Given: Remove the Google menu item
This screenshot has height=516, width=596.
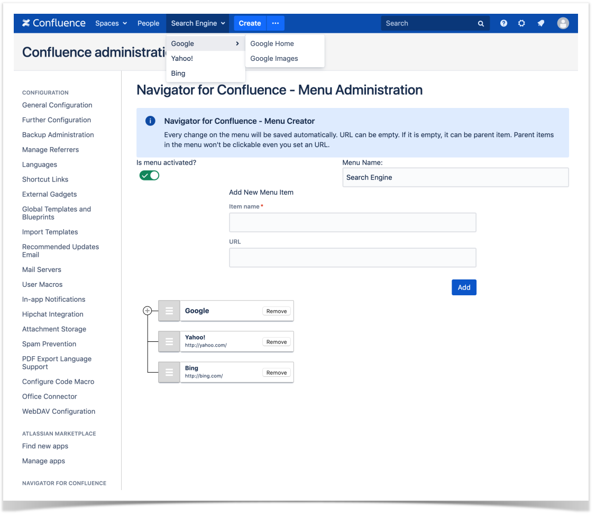Looking at the screenshot, I should pyautogui.click(x=277, y=311).
